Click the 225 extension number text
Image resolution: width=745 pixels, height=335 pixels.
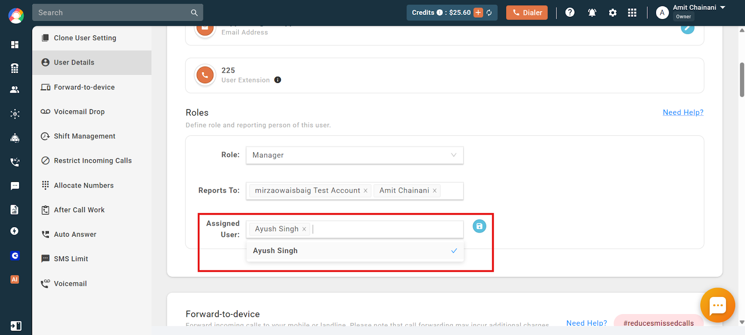(228, 70)
